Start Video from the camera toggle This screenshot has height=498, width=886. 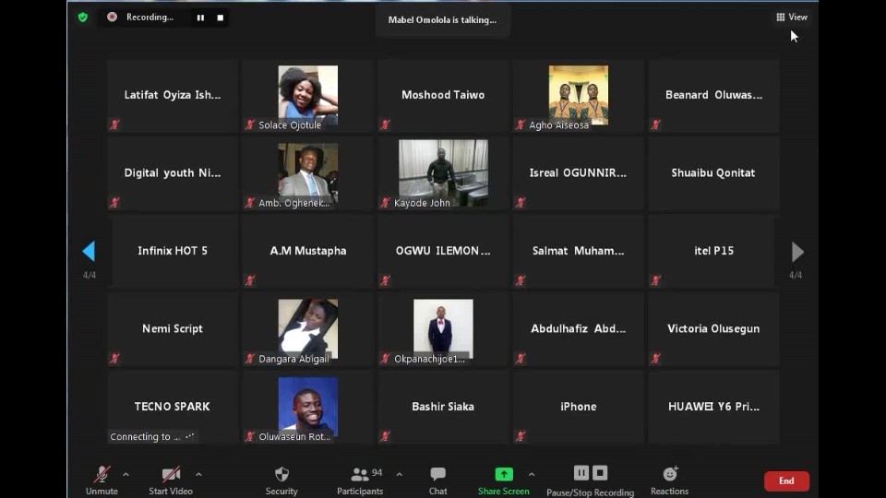point(171,474)
